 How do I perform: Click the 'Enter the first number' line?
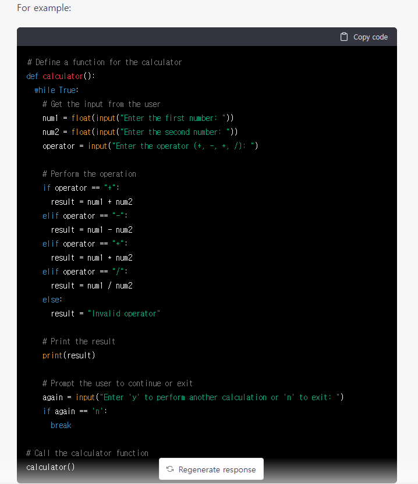pos(138,118)
